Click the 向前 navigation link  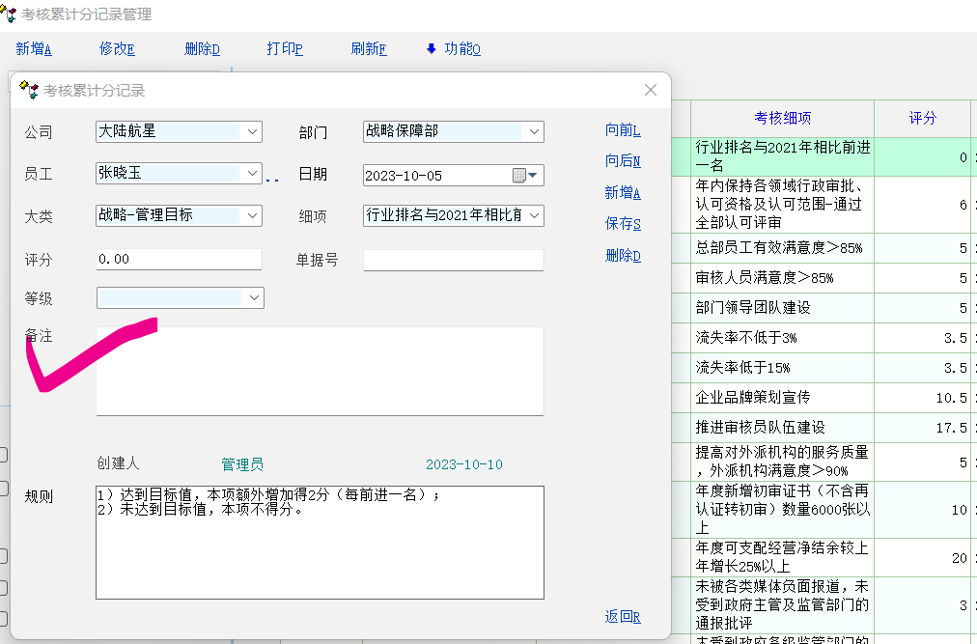(x=623, y=130)
